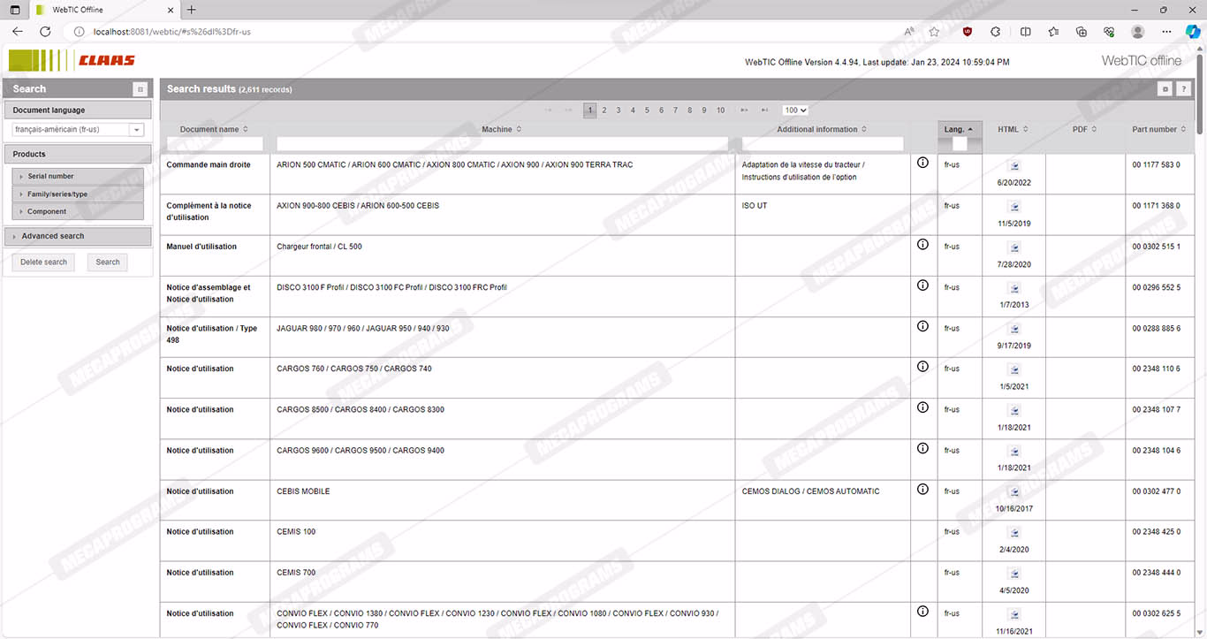Open HTML document for Commande main droite
This screenshot has height=639, width=1207.
tap(1013, 165)
